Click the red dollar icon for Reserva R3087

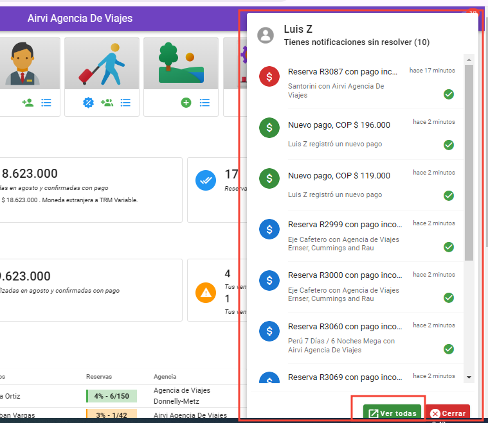(269, 77)
